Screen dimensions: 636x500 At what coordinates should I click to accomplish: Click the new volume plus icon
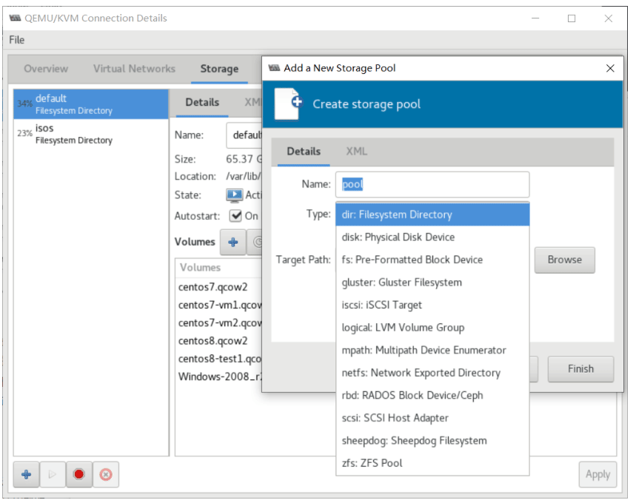[x=232, y=241]
